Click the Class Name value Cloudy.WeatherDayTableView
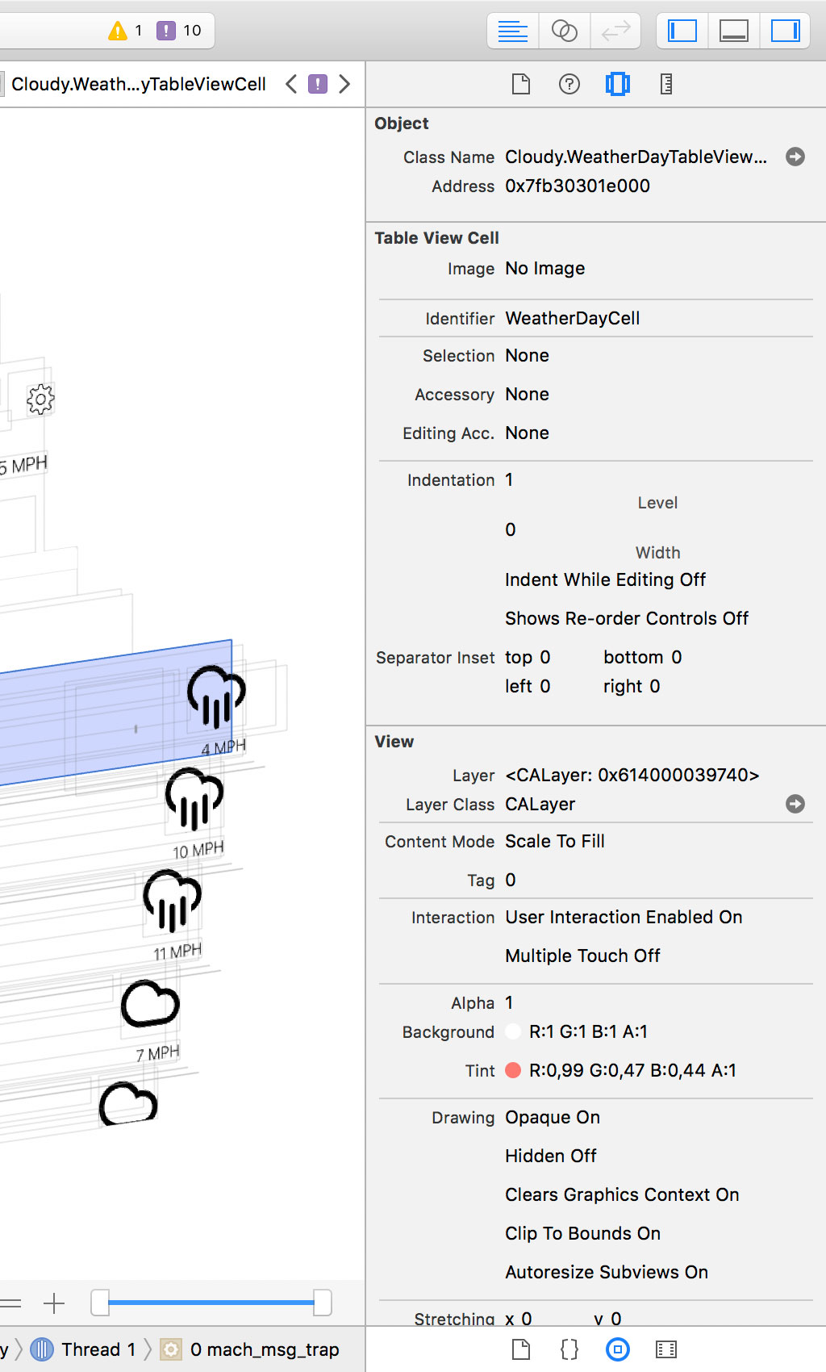 (636, 157)
